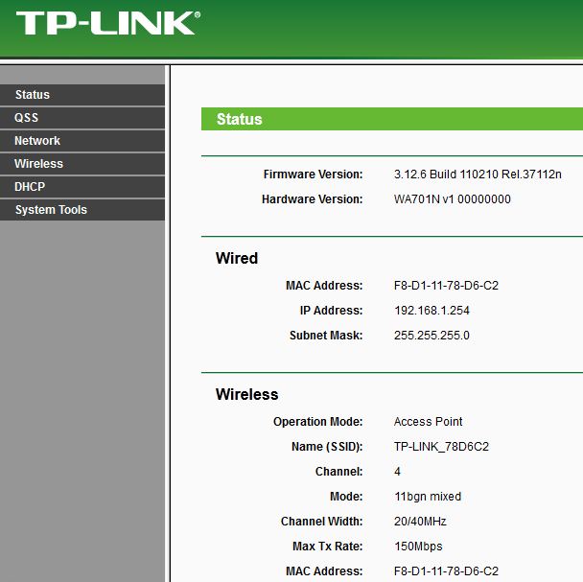583x582 pixels.
Task: Click the green Status page heading
Action: tap(240, 120)
